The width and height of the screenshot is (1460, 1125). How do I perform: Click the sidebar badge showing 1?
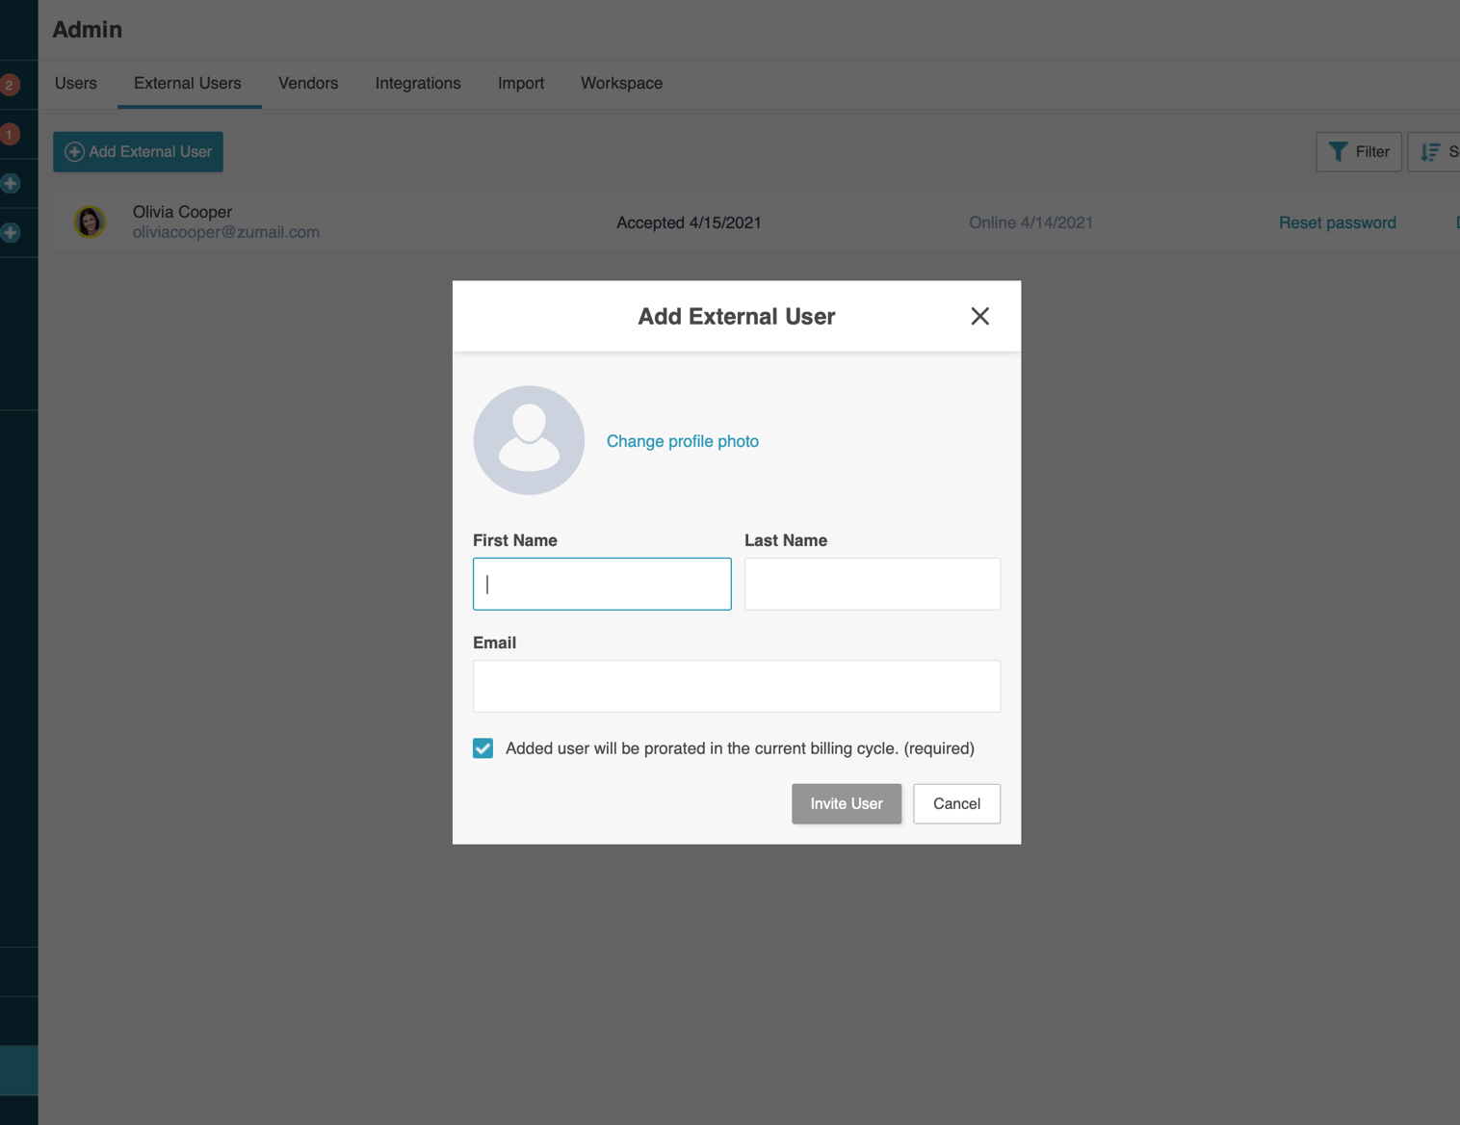[10, 134]
